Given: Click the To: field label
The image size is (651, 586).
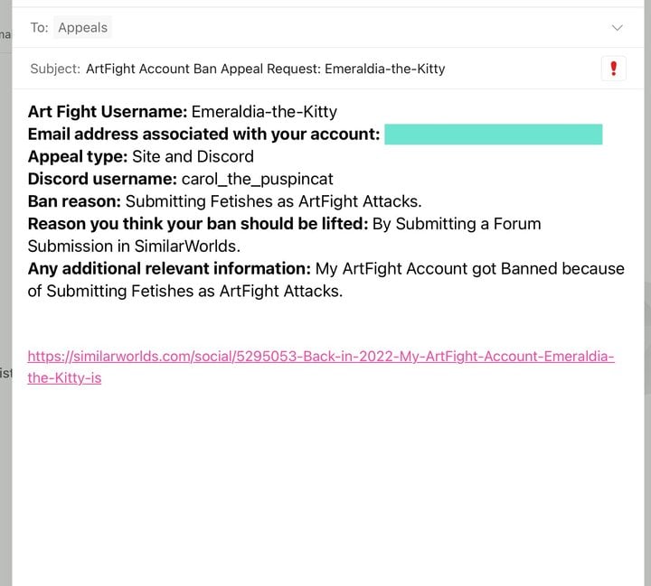Looking at the screenshot, I should (39, 27).
